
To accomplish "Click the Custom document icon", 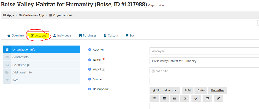I will 105,36.
